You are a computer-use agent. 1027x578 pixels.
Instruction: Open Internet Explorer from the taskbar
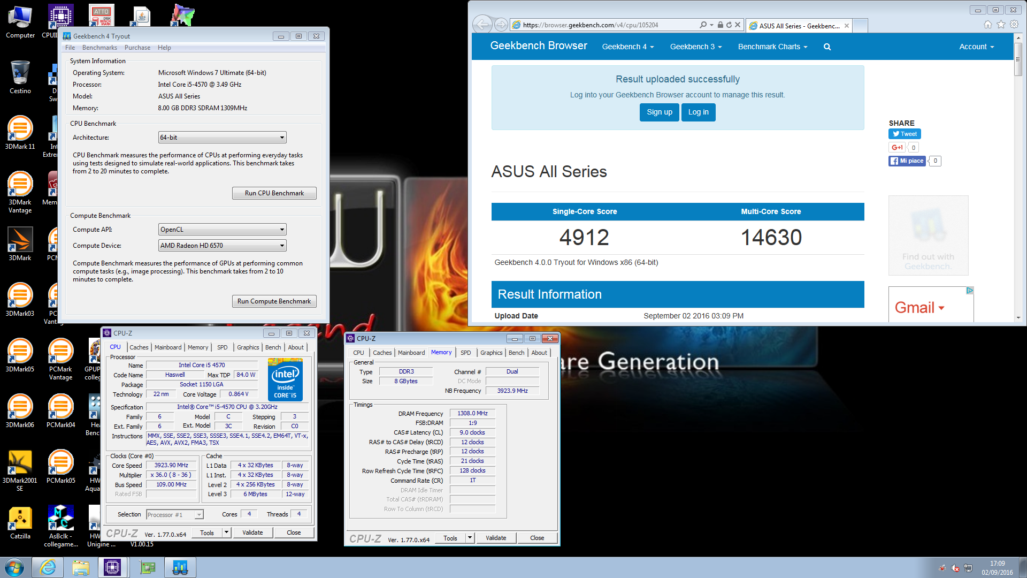click(48, 567)
